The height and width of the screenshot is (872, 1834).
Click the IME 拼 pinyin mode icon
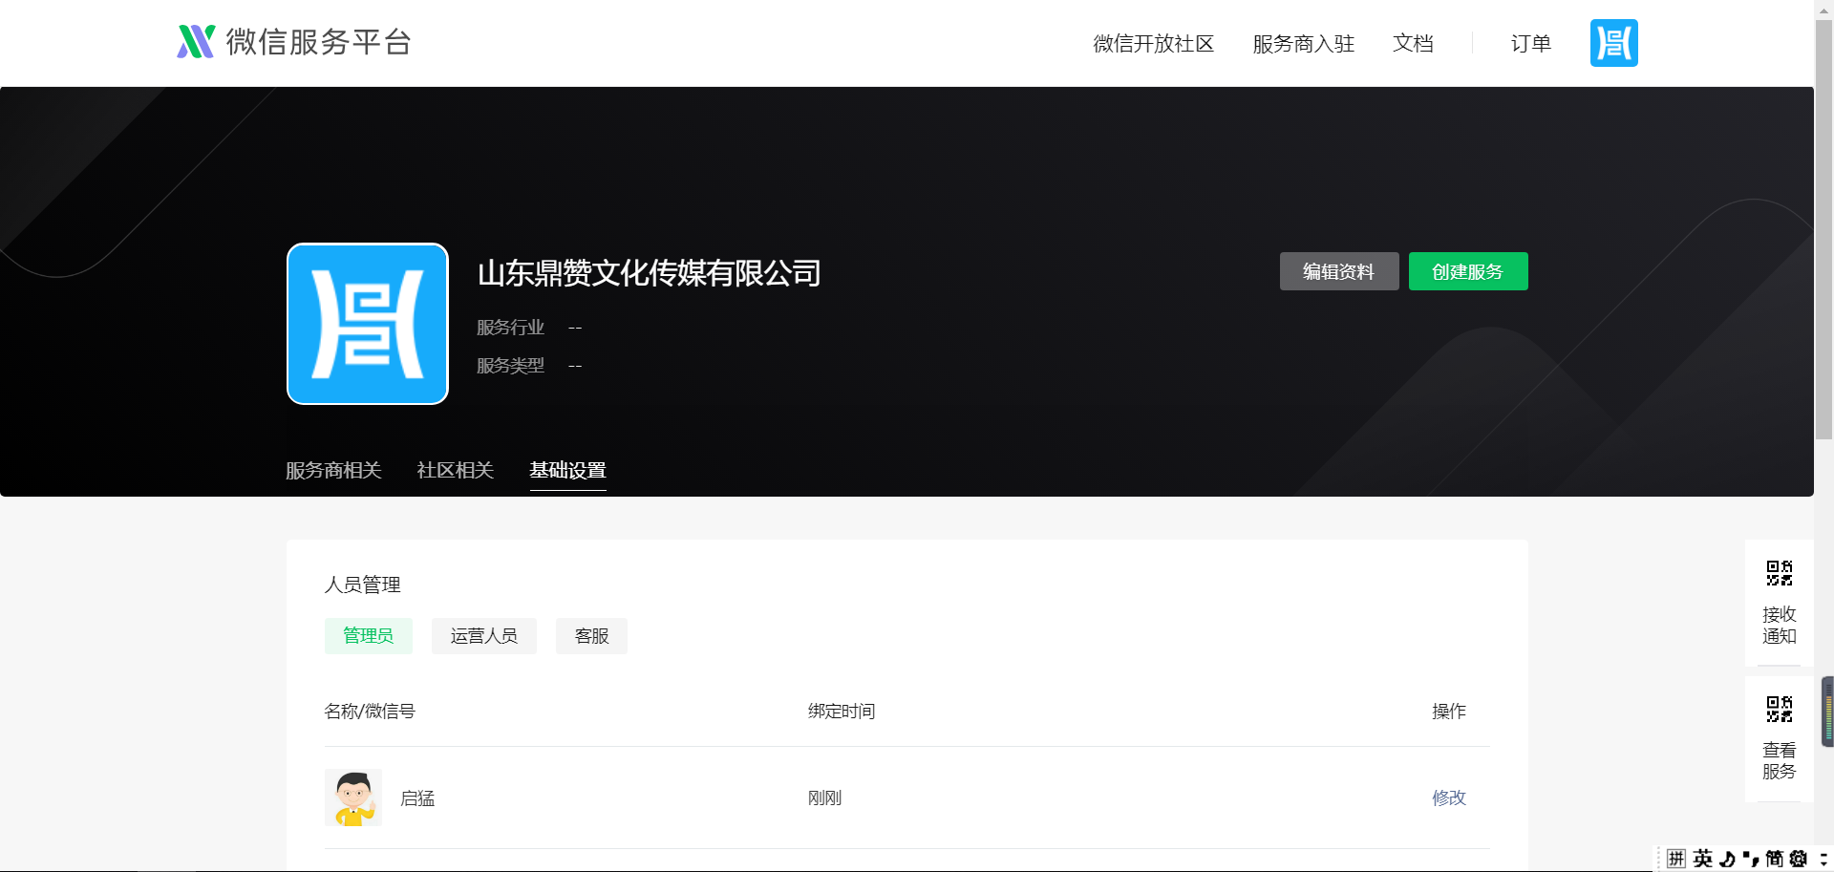point(1676,859)
